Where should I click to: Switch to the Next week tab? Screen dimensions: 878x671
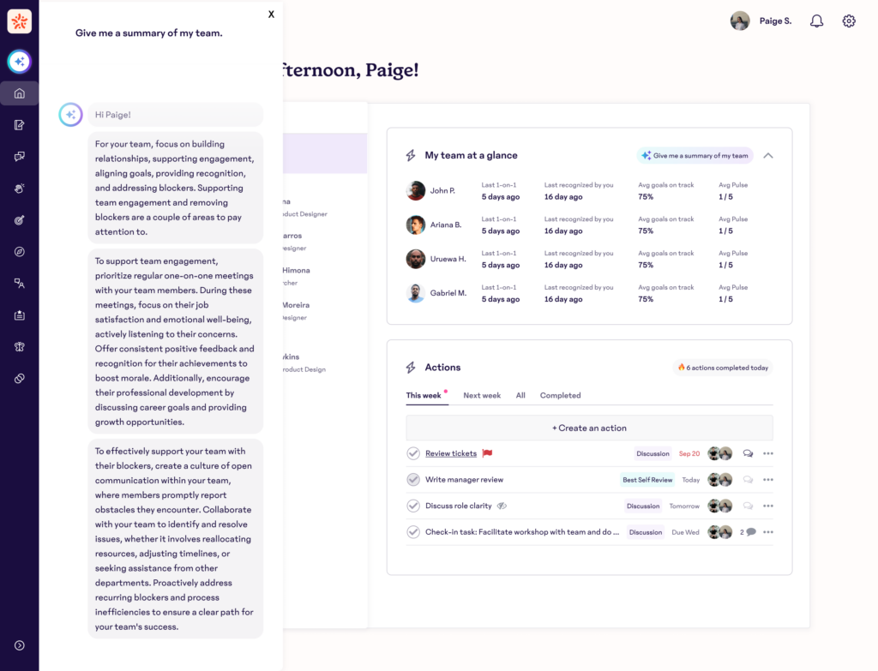click(481, 396)
